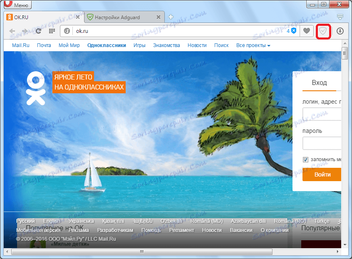352x259 pixels.
Task: Switch language to English
Action: [52, 221]
